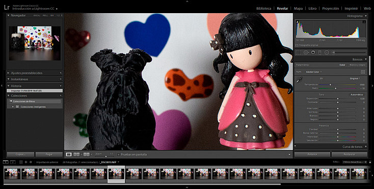The width and height of the screenshot is (374, 189).
Task: Select the crop overlay tool icon
Action: coord(299,52)
